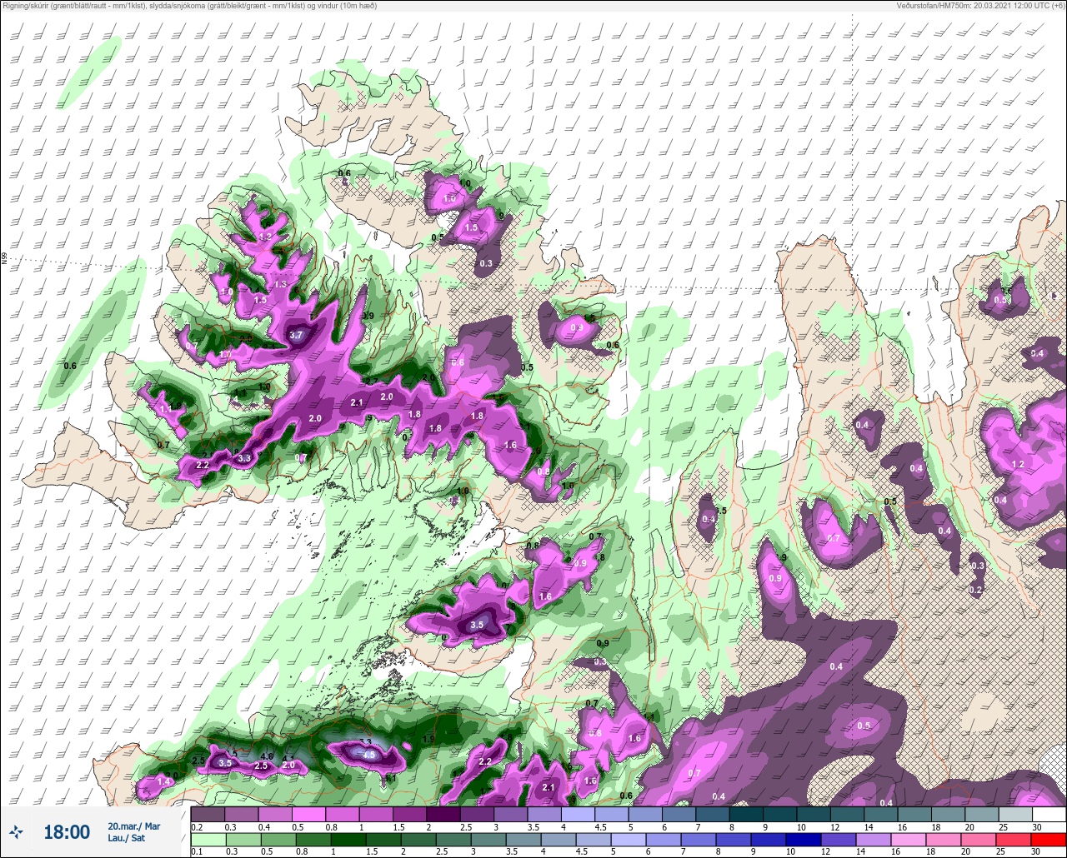Screen dimensions: 1067x858
Task: Pick the darkest purple swatch labeled 2, upper legend
Action: (x=443, y=814)
